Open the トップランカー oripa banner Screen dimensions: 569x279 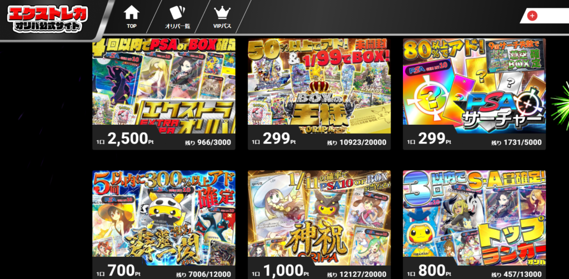pos(475,217)
